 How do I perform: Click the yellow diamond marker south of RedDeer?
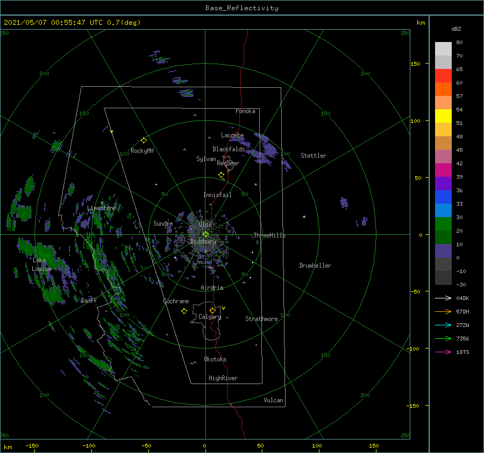point(221,175)
